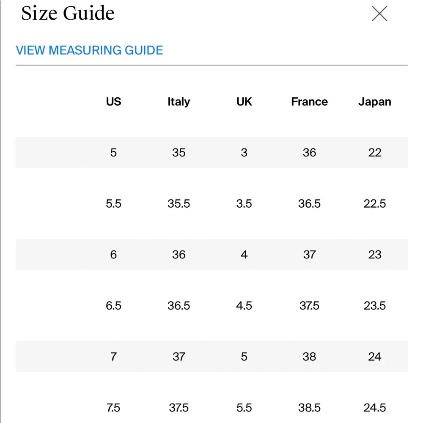
Task: Click the Size Guide title
Action: tap(68, 14)
